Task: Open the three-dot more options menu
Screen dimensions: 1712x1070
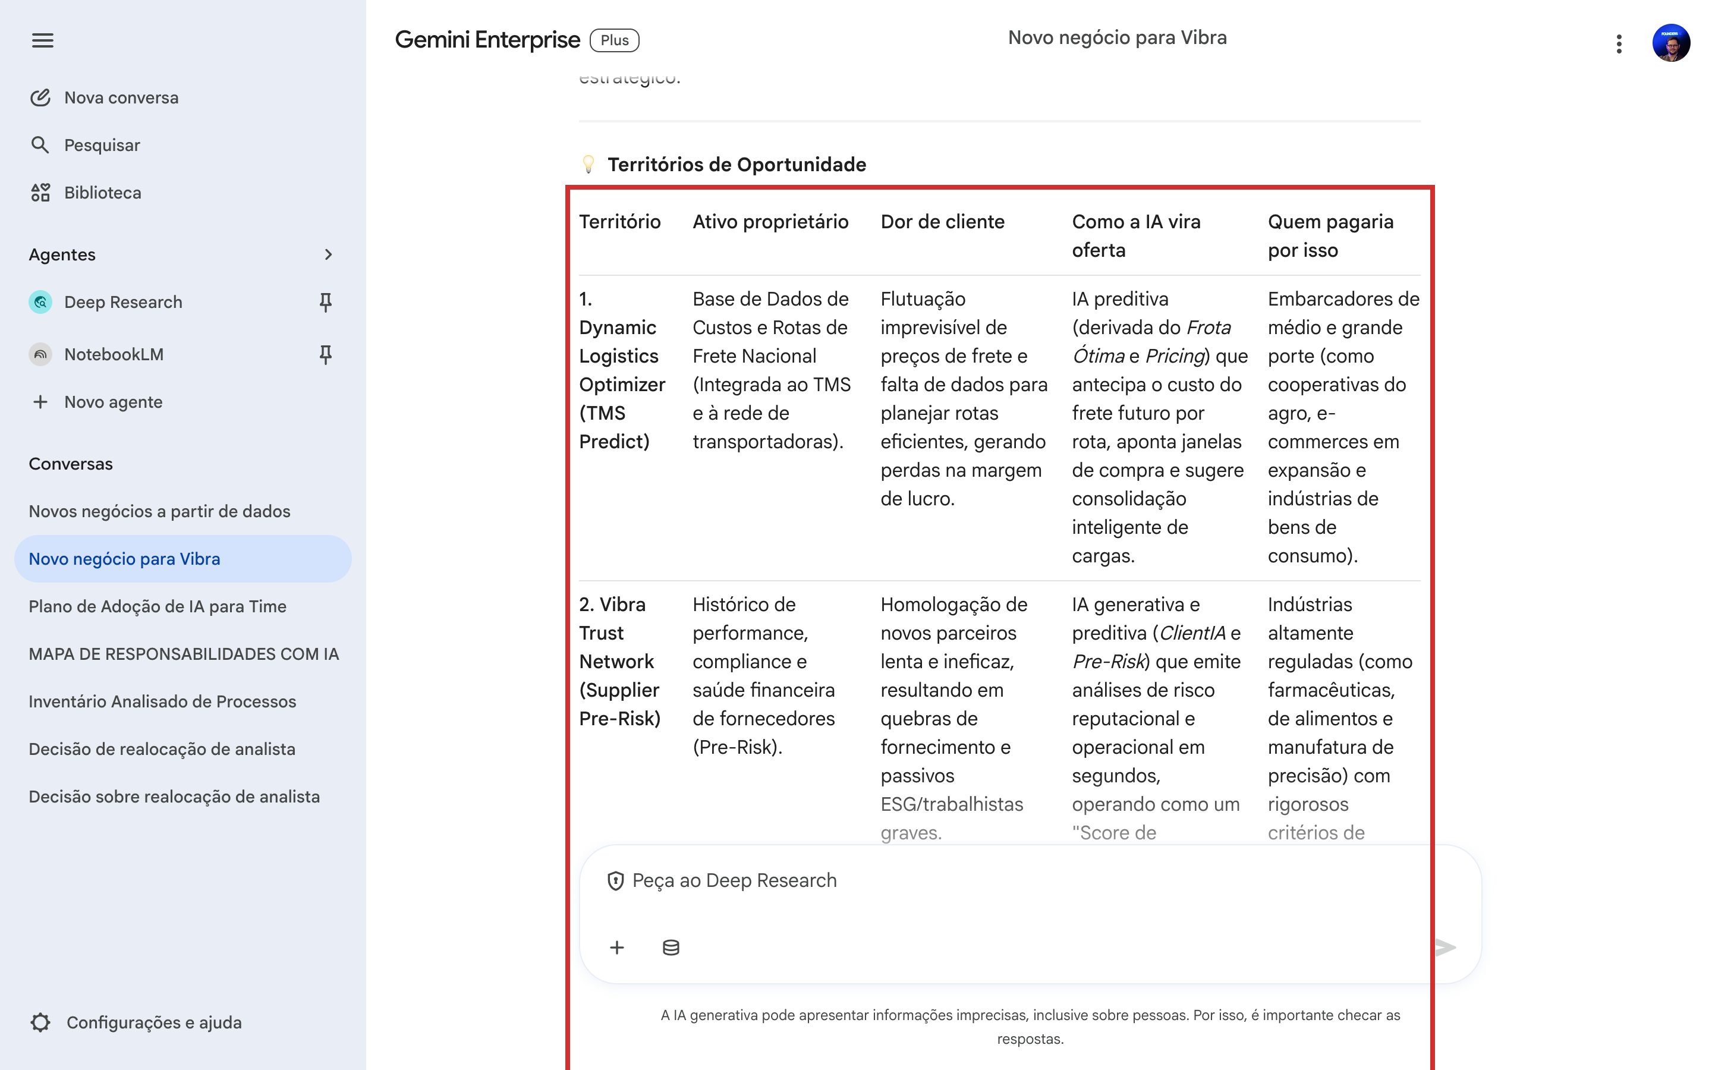Action: (1619, 44)
